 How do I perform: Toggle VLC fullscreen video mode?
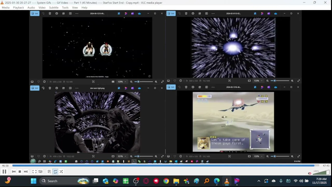[34, 172]
